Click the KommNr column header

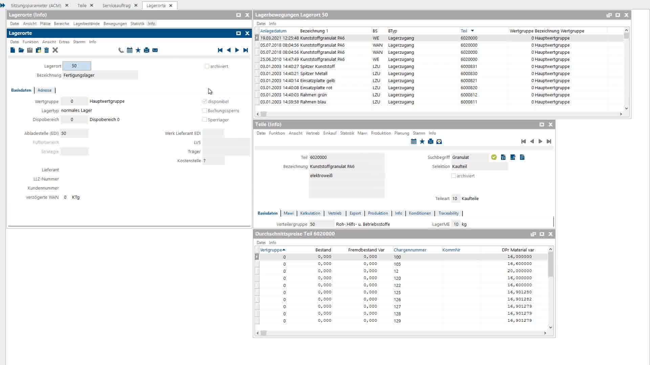click(451, 250)
